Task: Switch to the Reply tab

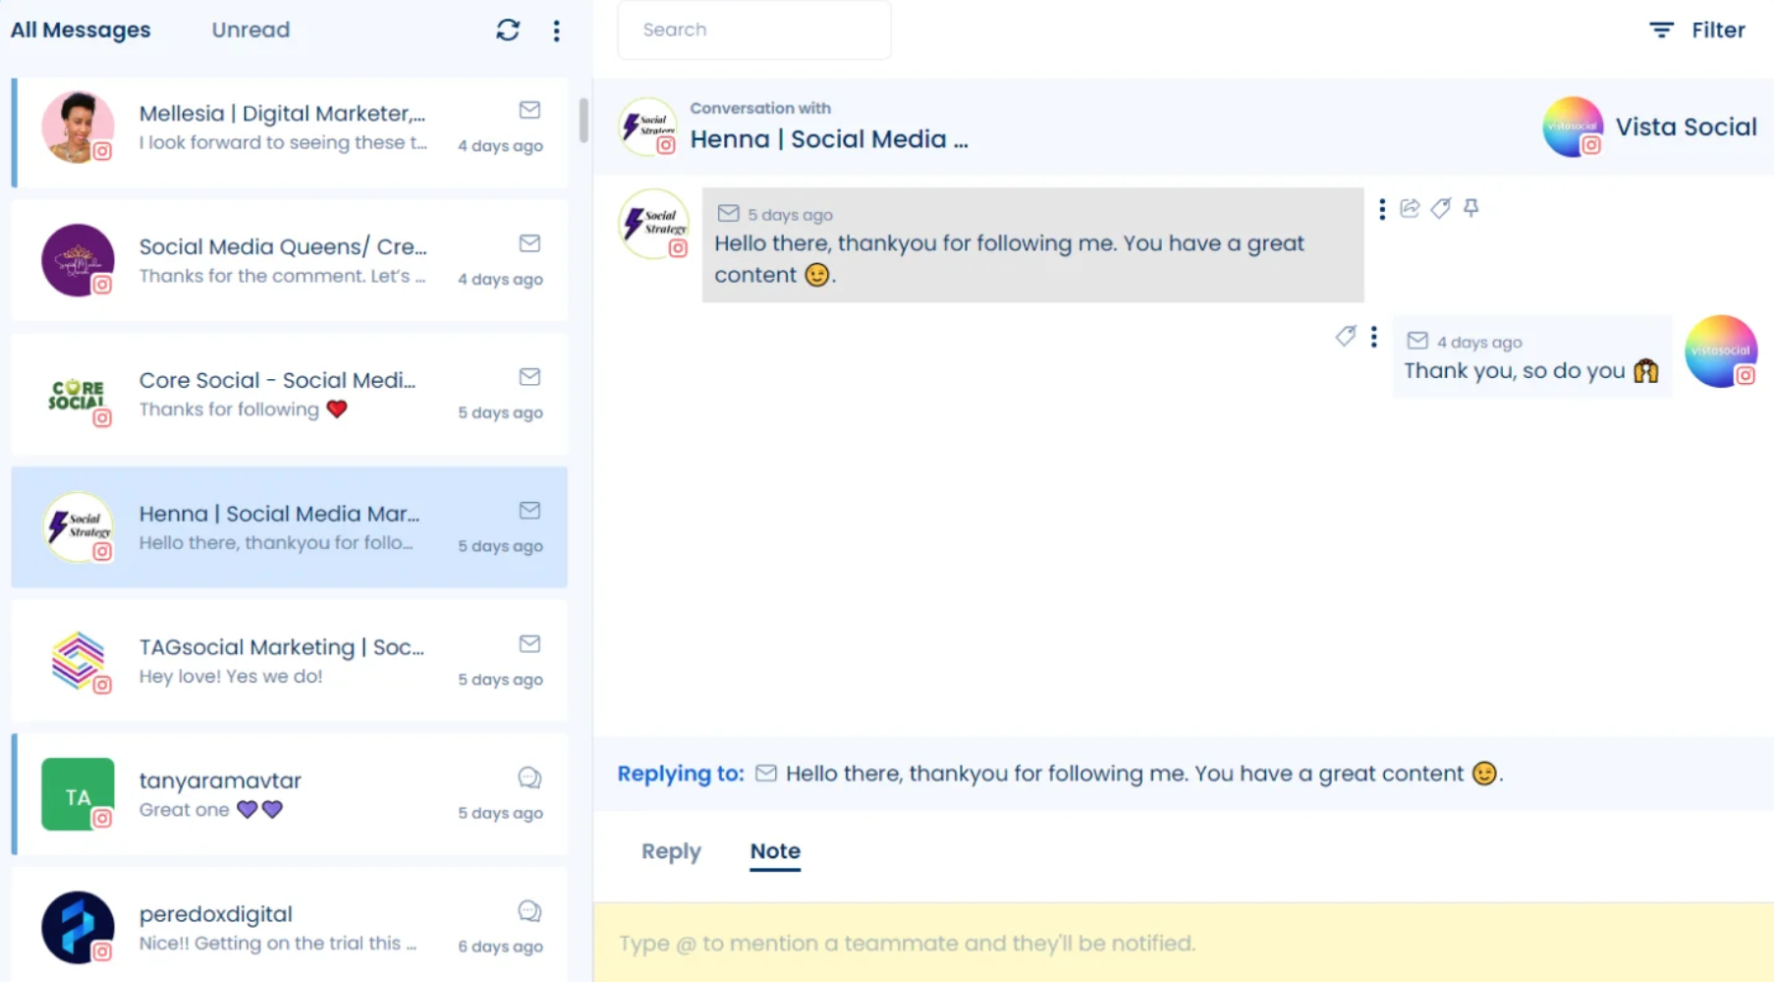Action: tap(670, 851)
